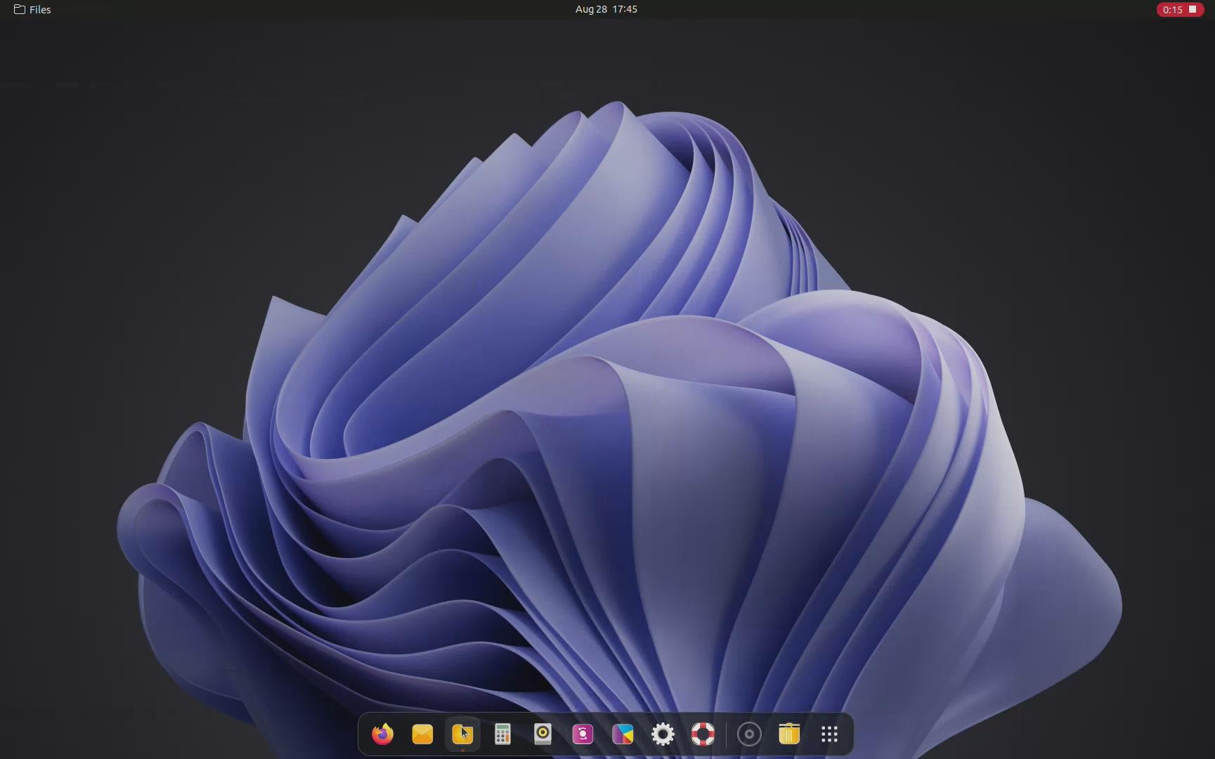
Task: Launch the App Center from the dock
Action: pos(622,734)
